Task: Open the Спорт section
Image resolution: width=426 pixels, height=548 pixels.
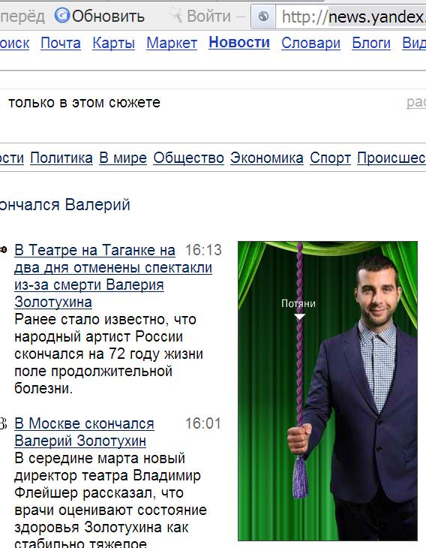Action: (x=330, y=158)
